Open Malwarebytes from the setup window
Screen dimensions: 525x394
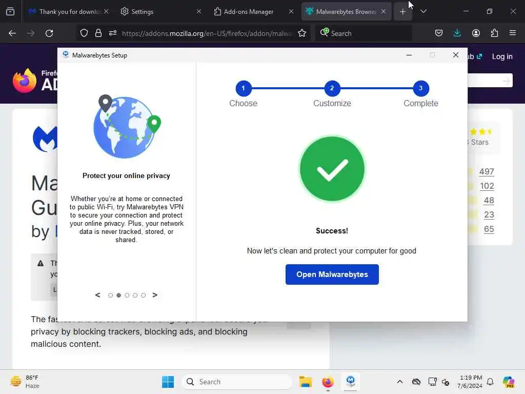point(332,274)
